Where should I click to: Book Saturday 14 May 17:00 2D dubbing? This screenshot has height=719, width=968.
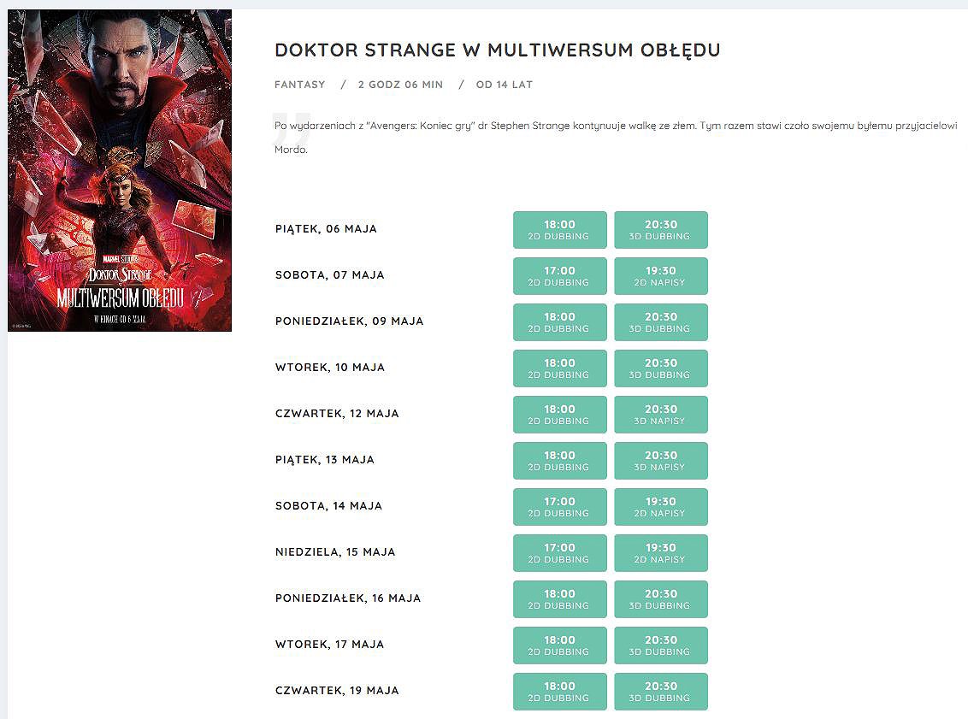point(559,507)
